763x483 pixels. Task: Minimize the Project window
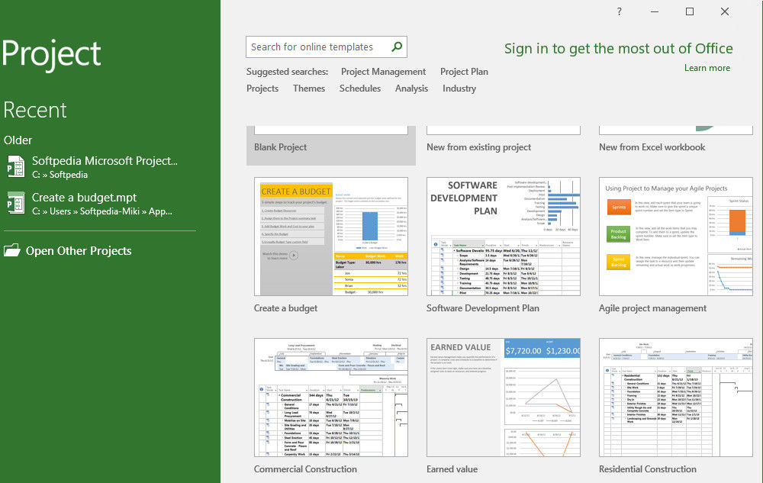coord(655,11)
